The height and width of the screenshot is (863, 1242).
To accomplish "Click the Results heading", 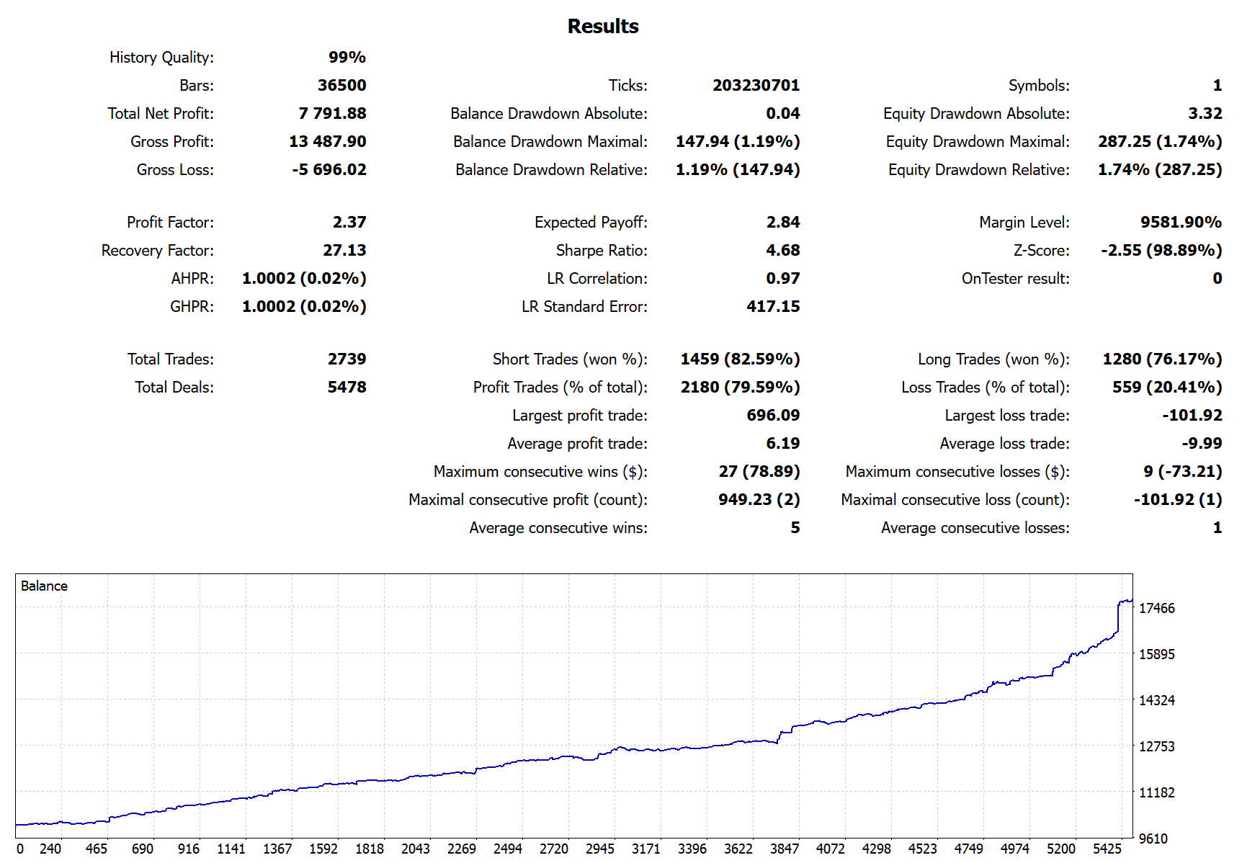I will click(603, 26).
